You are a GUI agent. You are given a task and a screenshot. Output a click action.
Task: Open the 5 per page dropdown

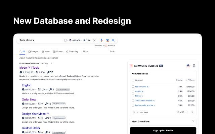[136, 112]
